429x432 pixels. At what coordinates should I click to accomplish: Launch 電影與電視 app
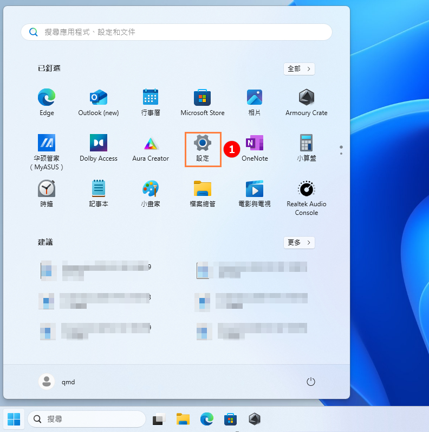(x=255, y=194)
